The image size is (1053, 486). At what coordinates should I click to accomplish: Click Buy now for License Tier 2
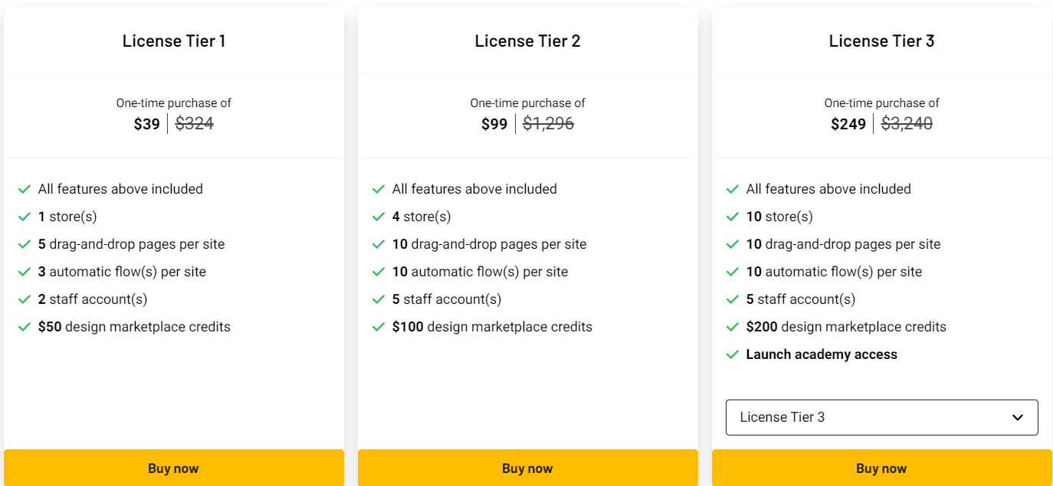pyautogui.click(x=527, y=468)
